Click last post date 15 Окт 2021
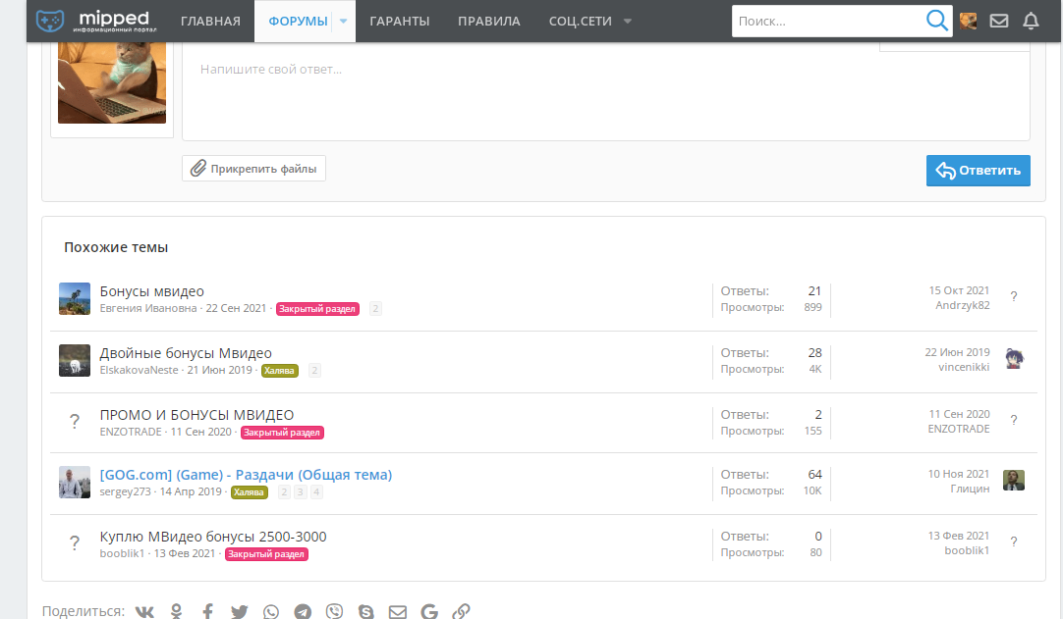This screenshot has width=1063, height=619. pos(959,290)
